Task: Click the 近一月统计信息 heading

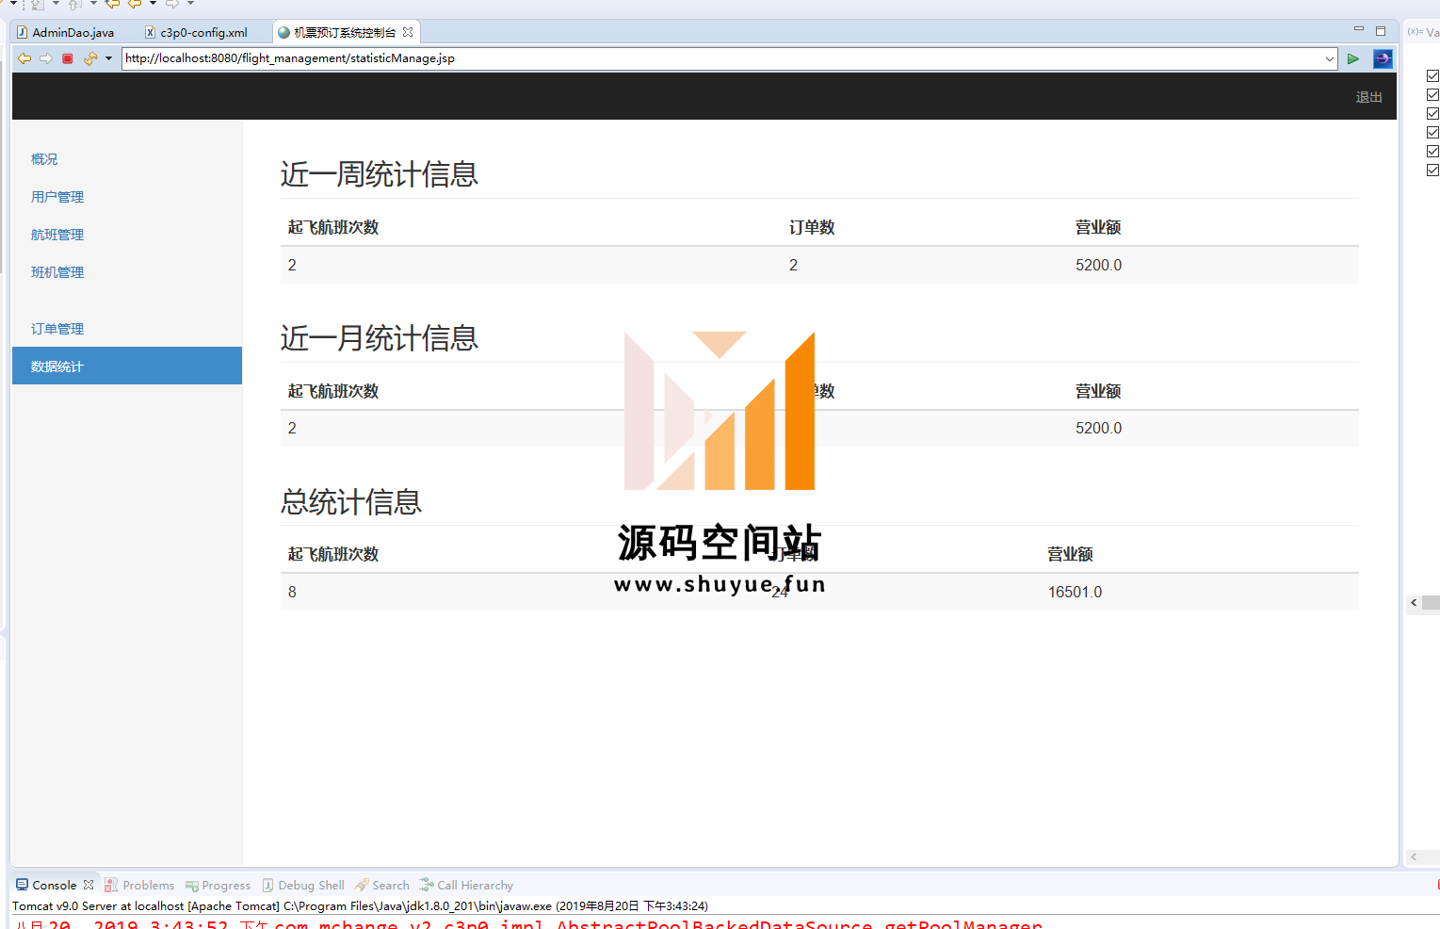Action: [x=380, y=338]
